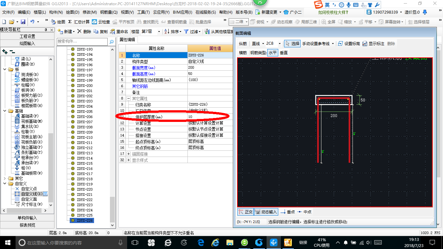The image size is (443, 249).
Task: Toggle 正交 orthogonal mode
Action: (245, 212)
